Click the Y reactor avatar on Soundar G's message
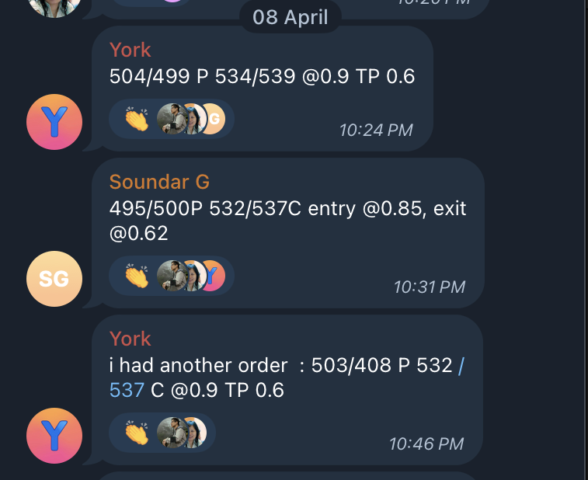588x480 pixels. pos(213,276)
